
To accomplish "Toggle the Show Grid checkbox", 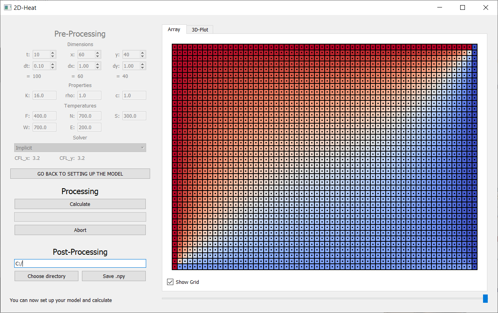I will tap(170, 282).
